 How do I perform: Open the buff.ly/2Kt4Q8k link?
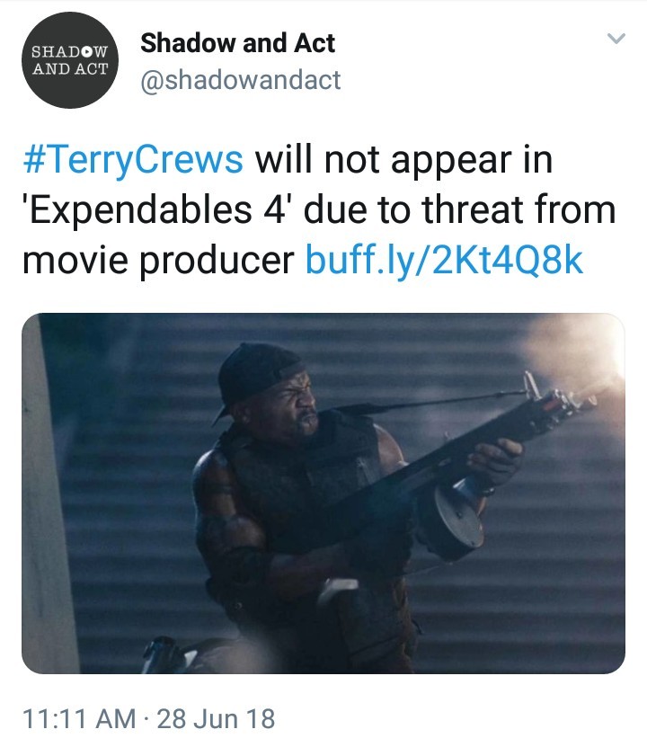445,260
